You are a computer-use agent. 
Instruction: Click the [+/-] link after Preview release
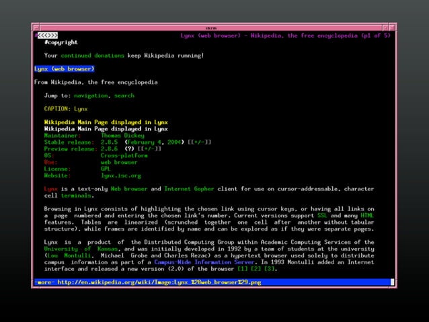[x=150, y=149]
